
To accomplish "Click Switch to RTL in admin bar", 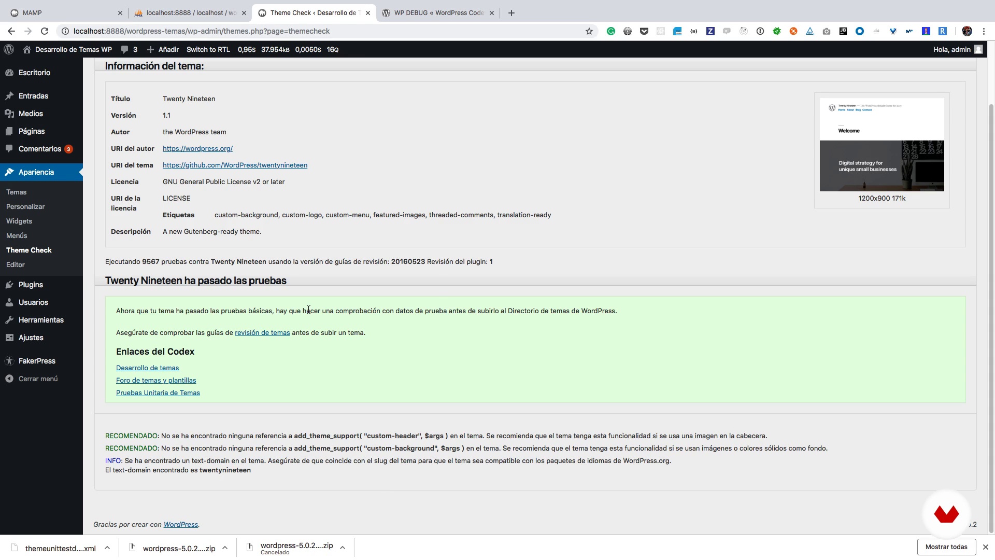I will (208, 49).
